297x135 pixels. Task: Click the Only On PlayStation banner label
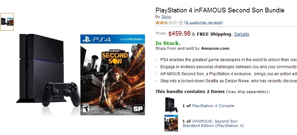[x=133, y=39]
